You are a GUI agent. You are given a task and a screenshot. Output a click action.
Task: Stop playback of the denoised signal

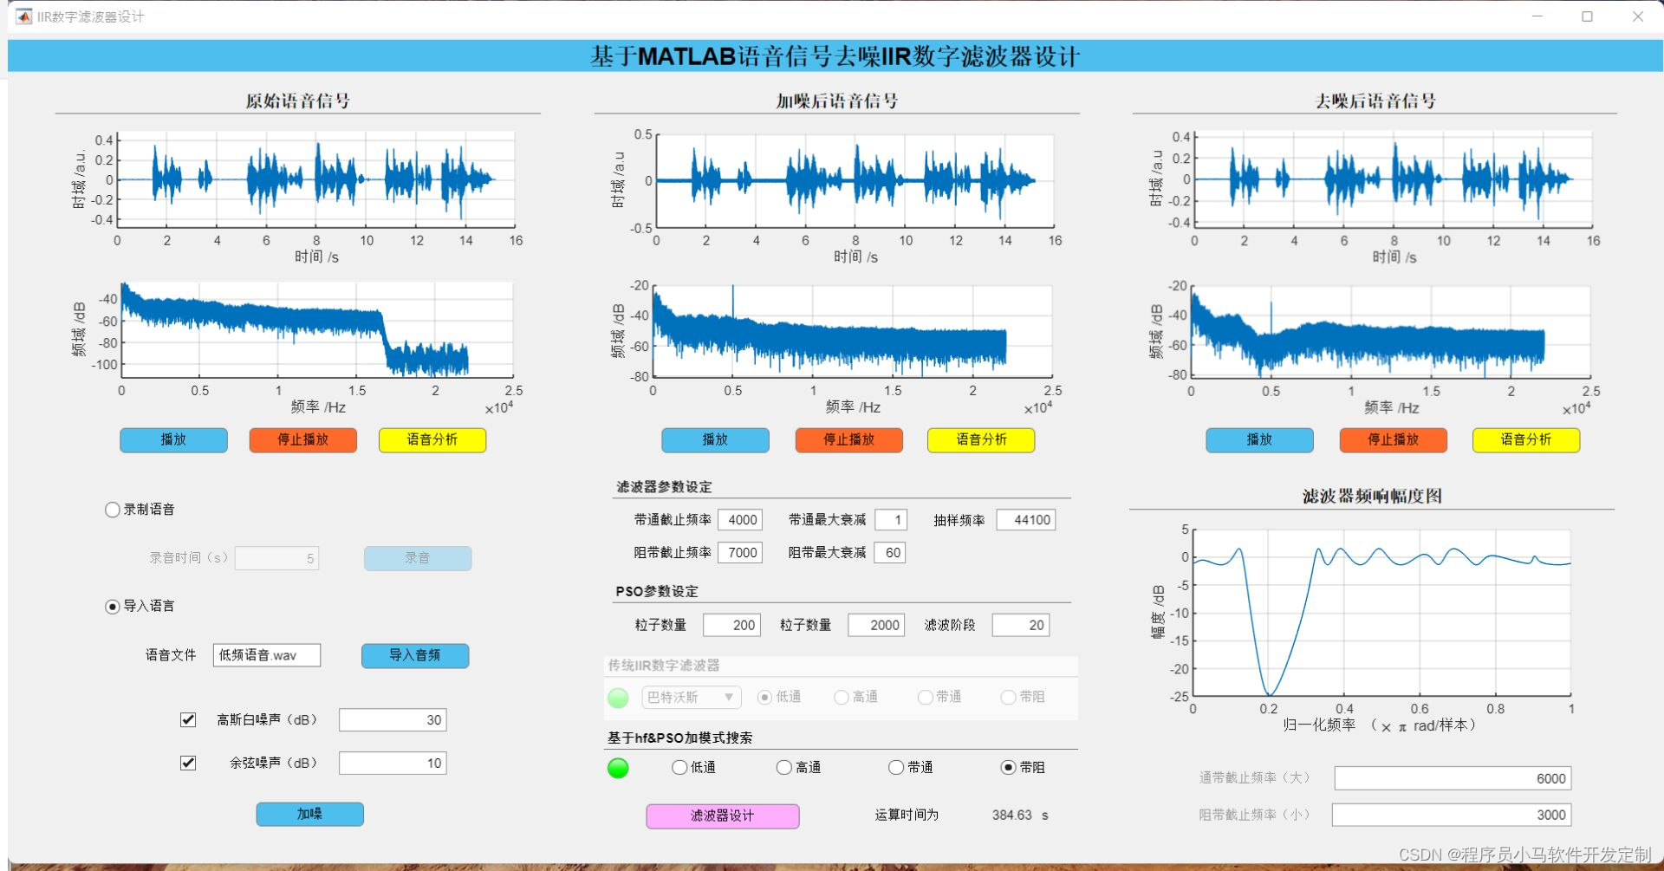(1393, 439)
